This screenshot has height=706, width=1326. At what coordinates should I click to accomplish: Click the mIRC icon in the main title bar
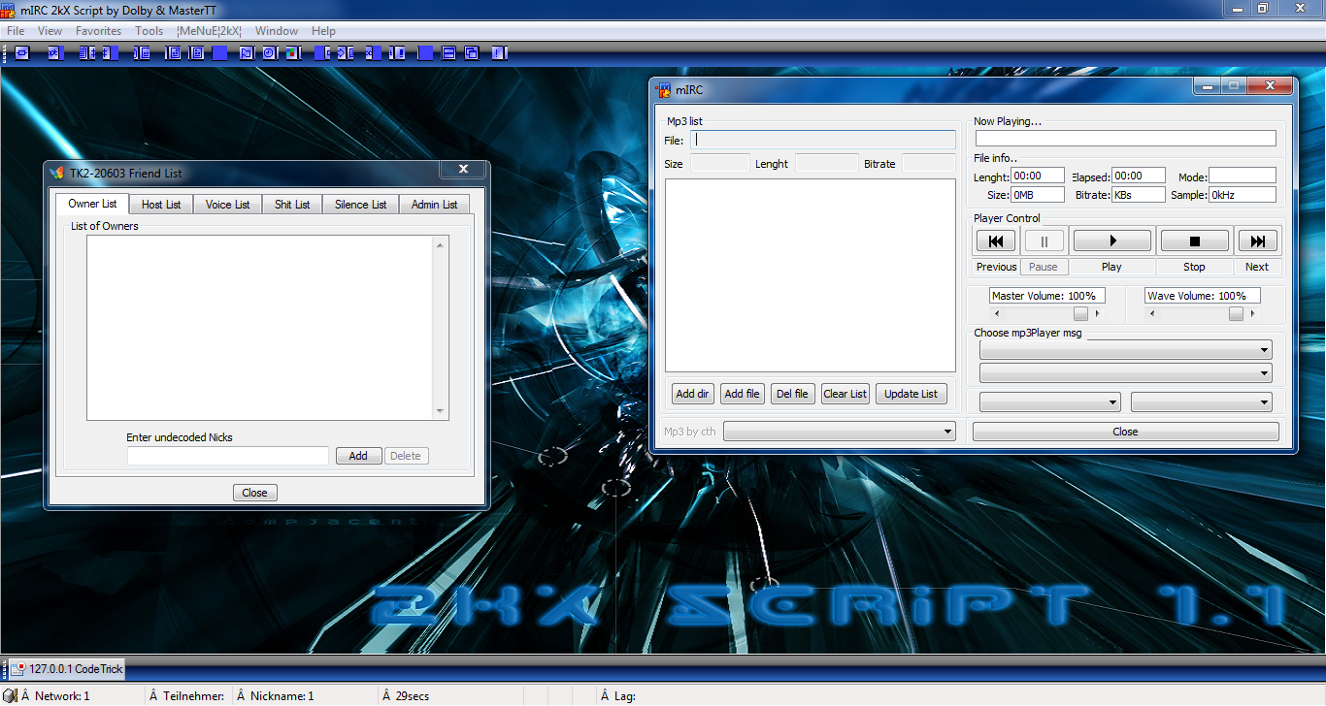click(x=9, y=10)
